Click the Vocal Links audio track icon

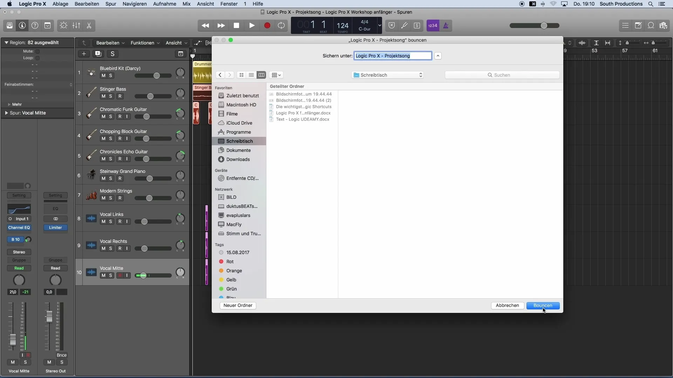(x=91, y=218)
